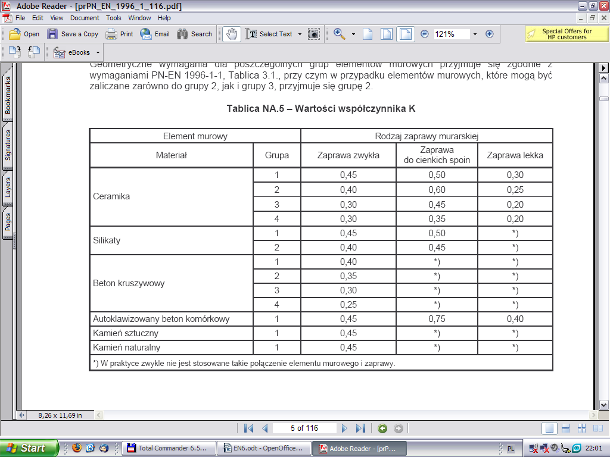Viewport: 610px width, 457px height.
Task: Go to next view grey arrow
Action: pyautogui.click(x=399, y=428)
